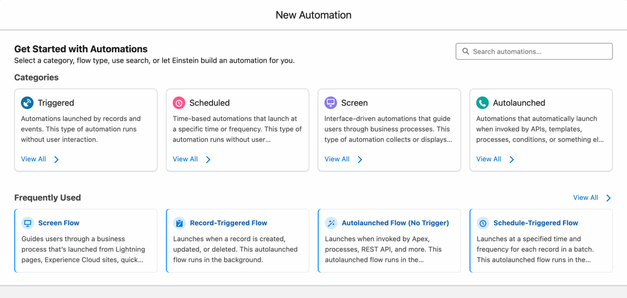
Task: Select the Record-Triggered Flow card
Action: (x=238, y=241)
